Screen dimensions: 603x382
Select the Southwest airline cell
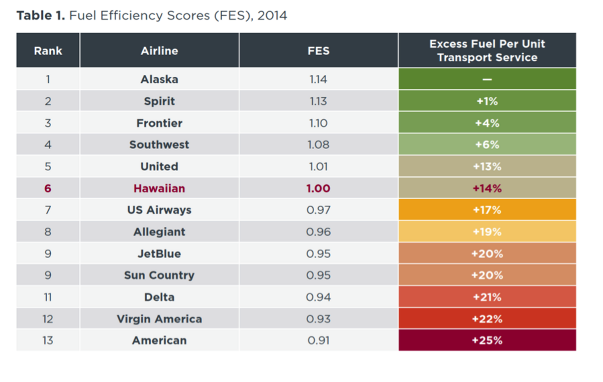point(159,145)
